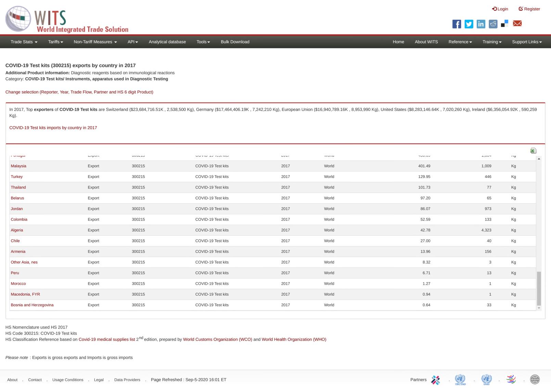
Task: Expand the Trade Stats menu
Action: [24, 42]
